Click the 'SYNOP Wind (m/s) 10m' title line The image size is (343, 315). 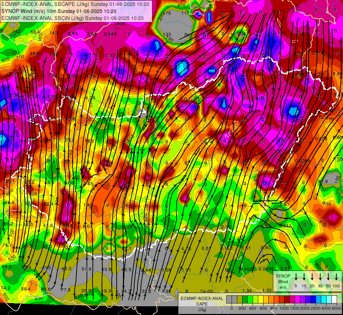pos(59,11)
